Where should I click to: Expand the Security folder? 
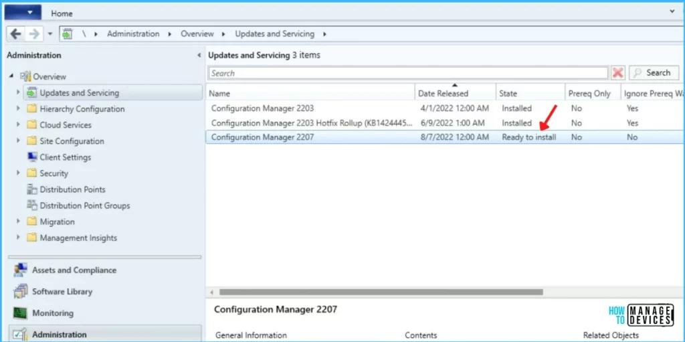pos(18,173)
